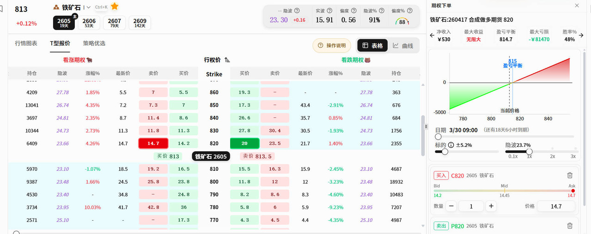Click the question icon in 操作说明

click(x=321, y=45)
